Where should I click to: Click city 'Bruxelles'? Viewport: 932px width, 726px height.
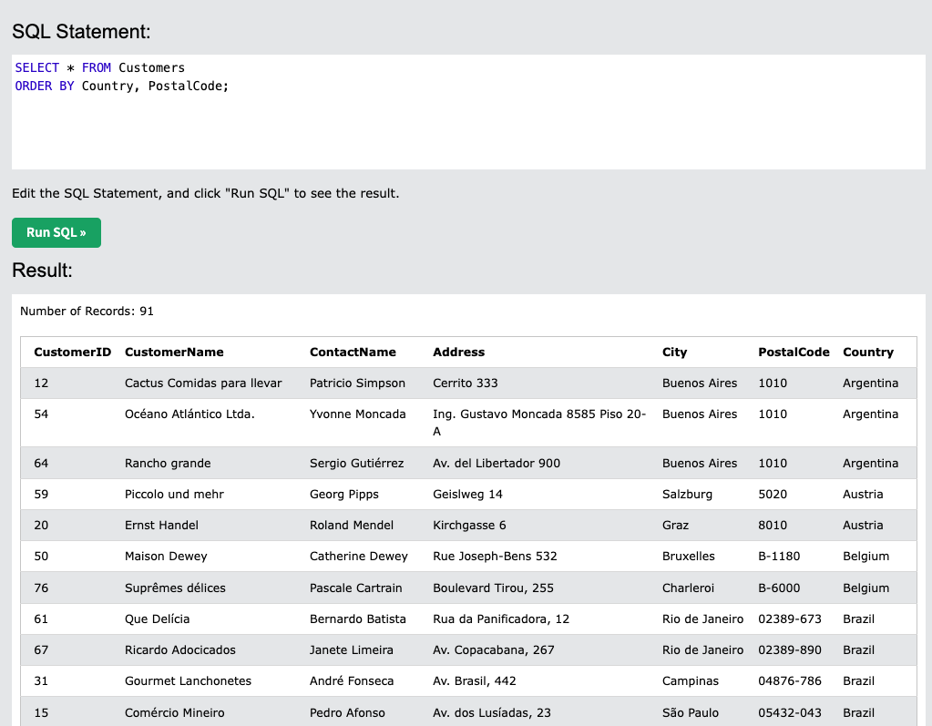689,556
